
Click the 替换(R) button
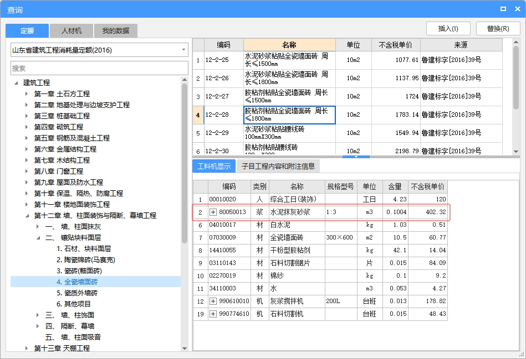point(498,29)
